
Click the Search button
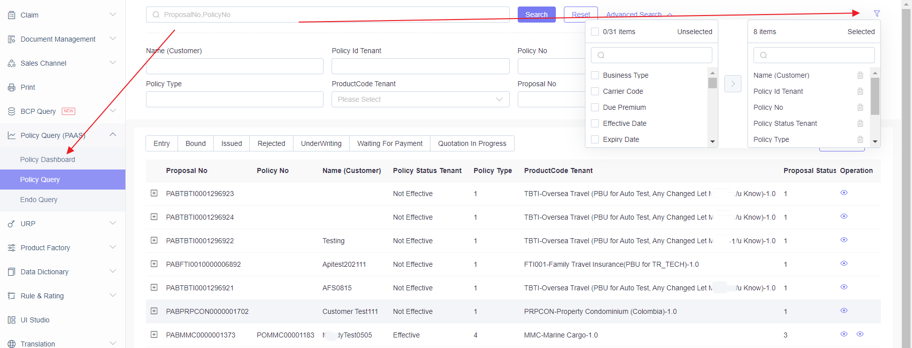coord(536,15)
